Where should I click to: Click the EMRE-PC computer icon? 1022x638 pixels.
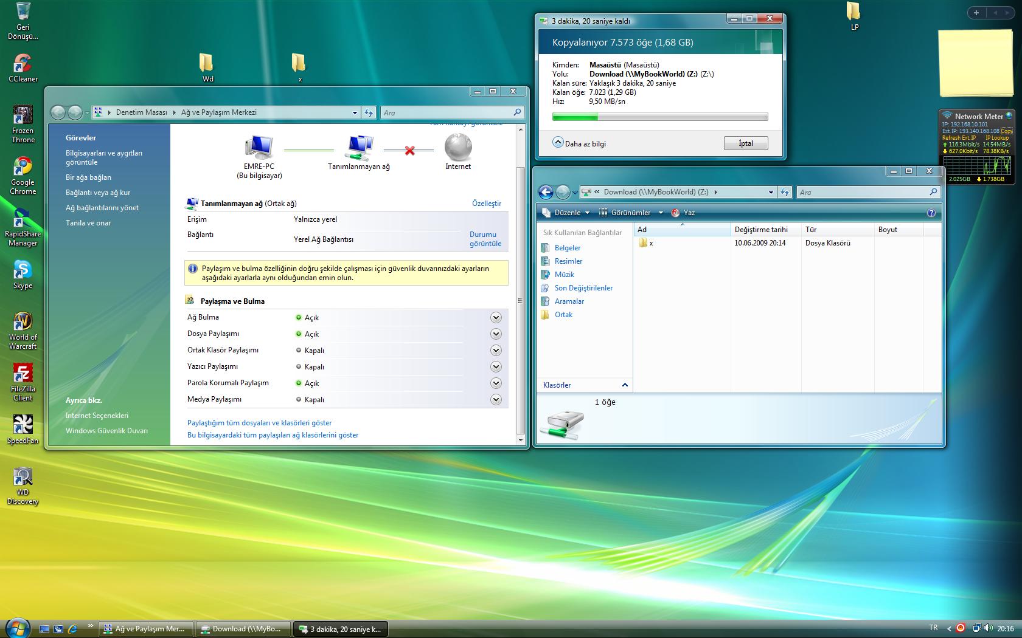click(x=259, y=148)
